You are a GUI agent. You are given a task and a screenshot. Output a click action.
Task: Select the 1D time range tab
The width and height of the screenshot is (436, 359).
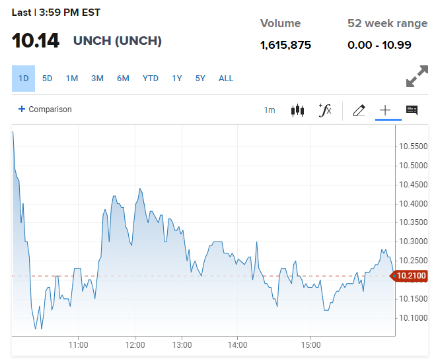pyautogui.click(x=23, y=79)
